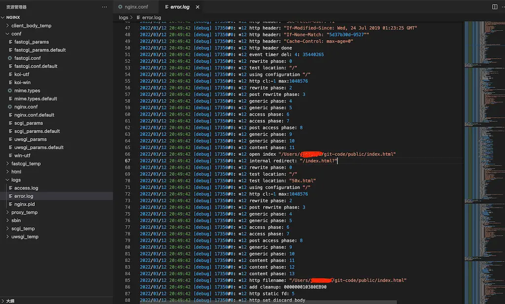The height and width of the screenshot is (304, 505).
Task: Open editor more actions ellipsis at top right
Action: click(x=502, y=7)
